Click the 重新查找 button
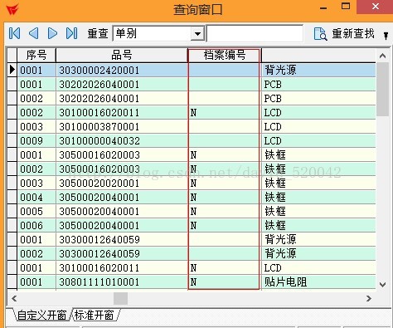Image resolution: width=393 pixels, height=328 pixels. (345, 34)
